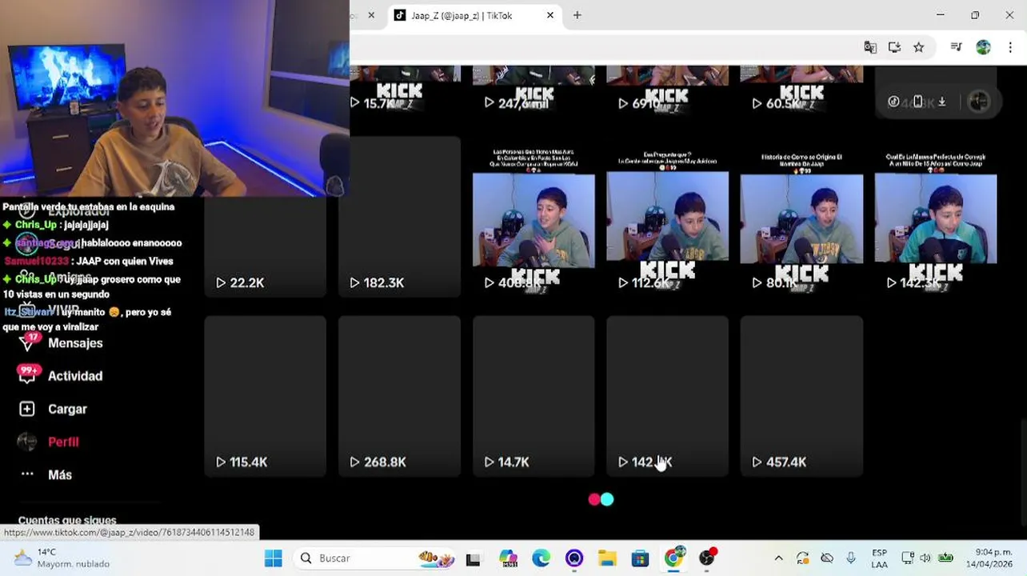This screenshot has height=576, width=1027.
Task: Bookmark this page with star icon
Action: (918, 47)
